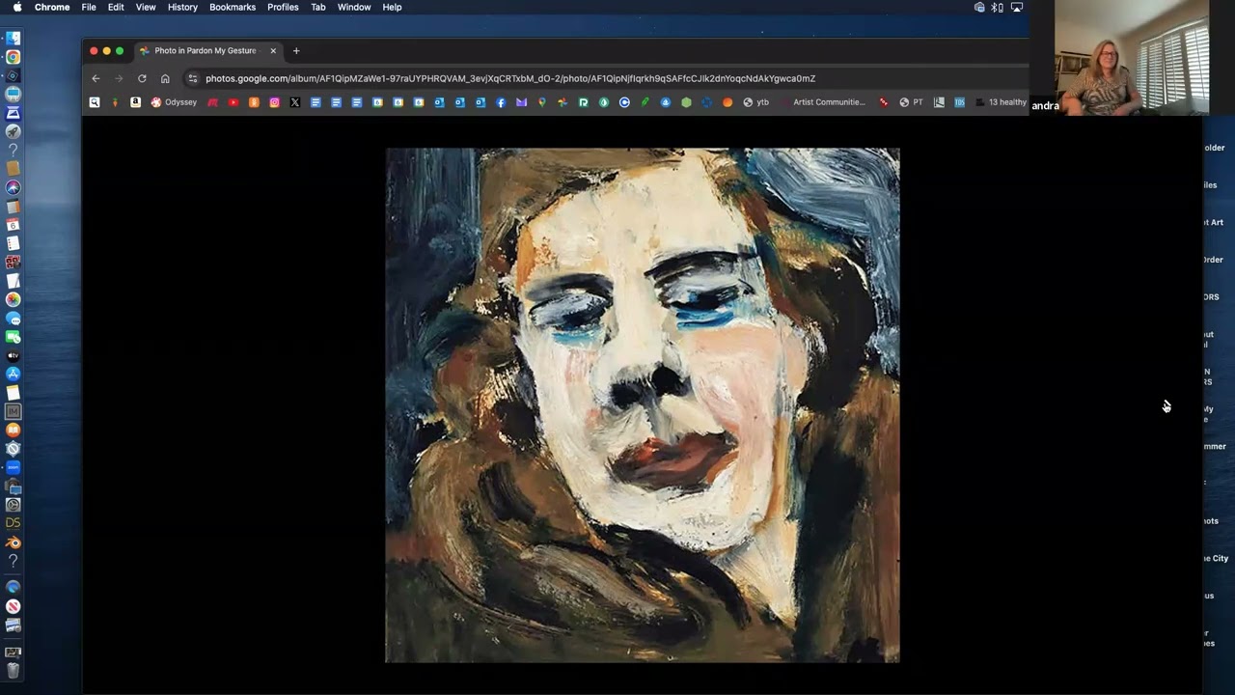Close the Pardon My Gesture tab
1235x695 pixels.
point(273,50)
